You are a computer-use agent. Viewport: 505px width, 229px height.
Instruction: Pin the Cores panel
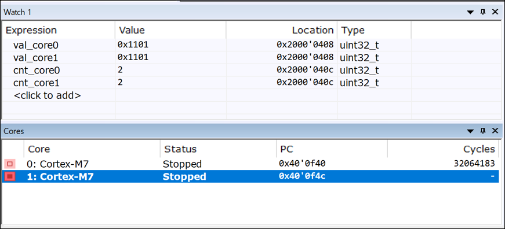(483, 131)
